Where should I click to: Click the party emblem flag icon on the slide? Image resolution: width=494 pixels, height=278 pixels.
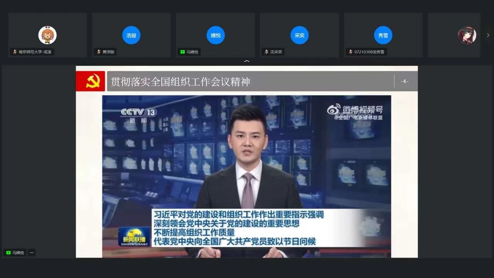91,81
